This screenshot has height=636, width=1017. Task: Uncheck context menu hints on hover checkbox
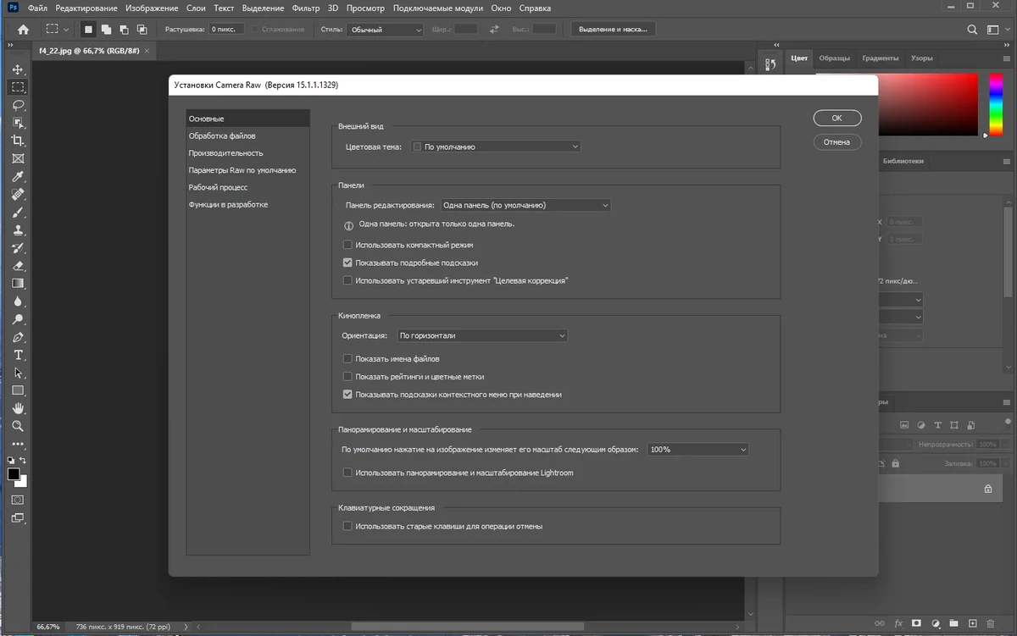(347, 395)
